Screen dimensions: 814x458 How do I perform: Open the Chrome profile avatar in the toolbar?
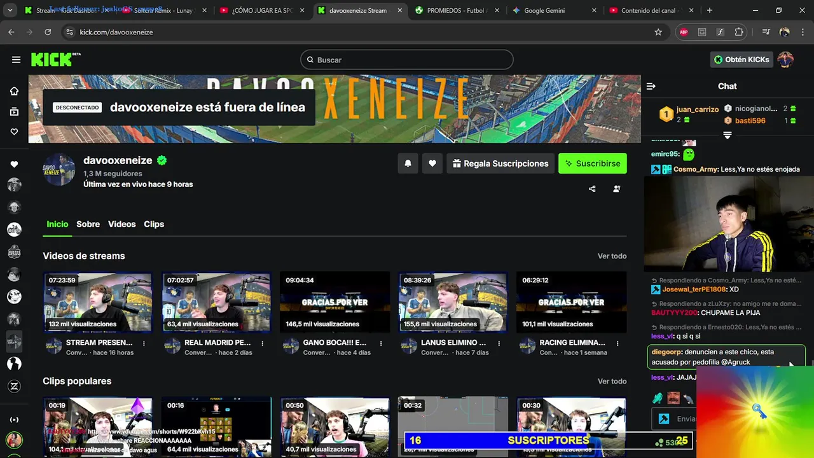point(784,32)
